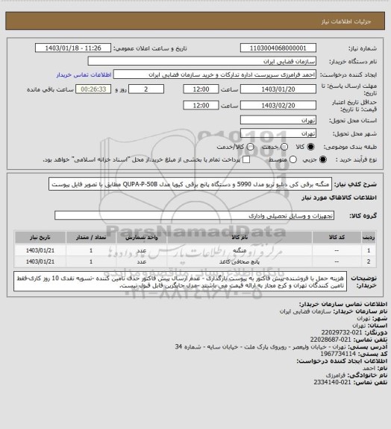The width and height of the screenshot is (391, 429).
Task: Click the جزئیات اطلاعات نیاز header title
Action: [x=346, y=22]
